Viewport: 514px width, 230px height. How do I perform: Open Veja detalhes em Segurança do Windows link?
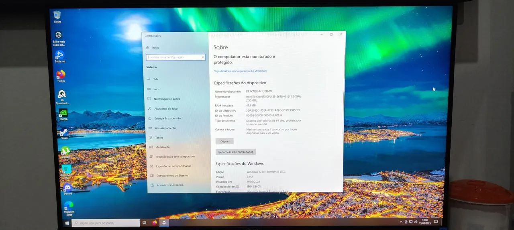pos(240,71)
